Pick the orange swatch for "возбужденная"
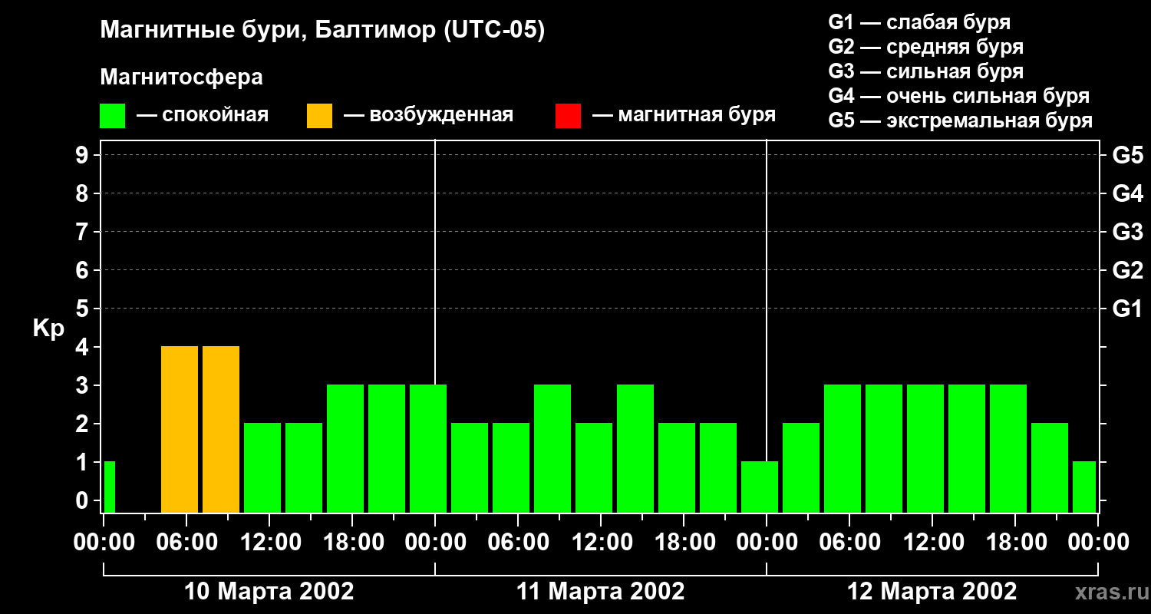The height and width of the screenshot is (614, 1151). [x=319, y=116]
